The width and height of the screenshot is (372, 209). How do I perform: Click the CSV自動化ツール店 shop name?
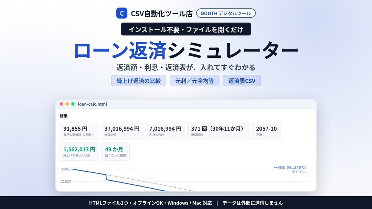pyautogui.click(x=162, y=13)
